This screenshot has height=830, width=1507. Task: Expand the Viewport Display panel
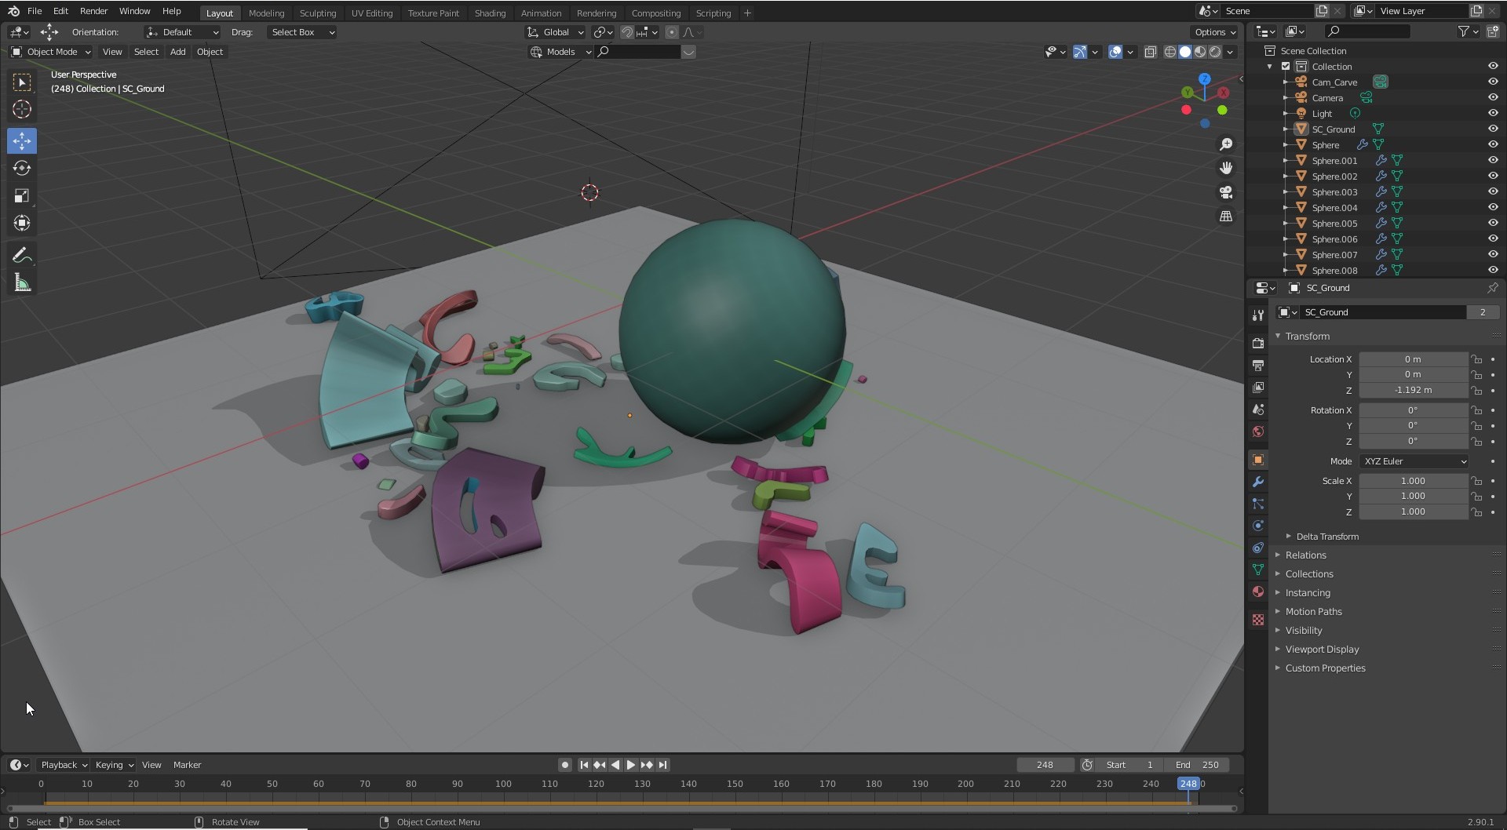1322,650
